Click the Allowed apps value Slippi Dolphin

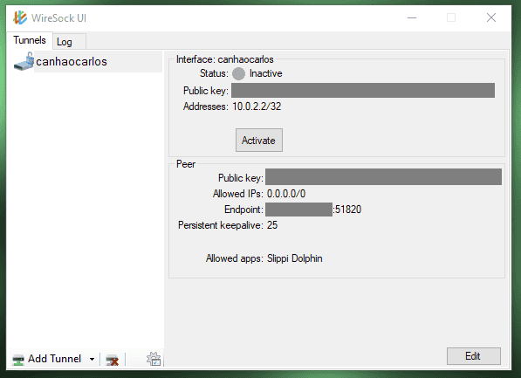[295, 258]
